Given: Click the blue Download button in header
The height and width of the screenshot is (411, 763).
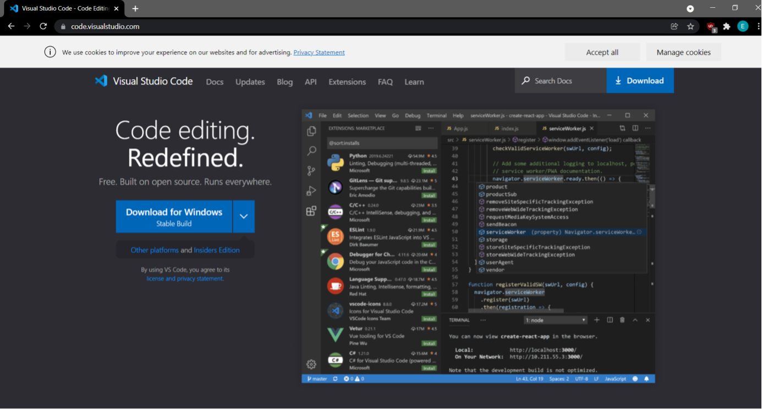Looking at the screenshot, I should coord(640,81).
